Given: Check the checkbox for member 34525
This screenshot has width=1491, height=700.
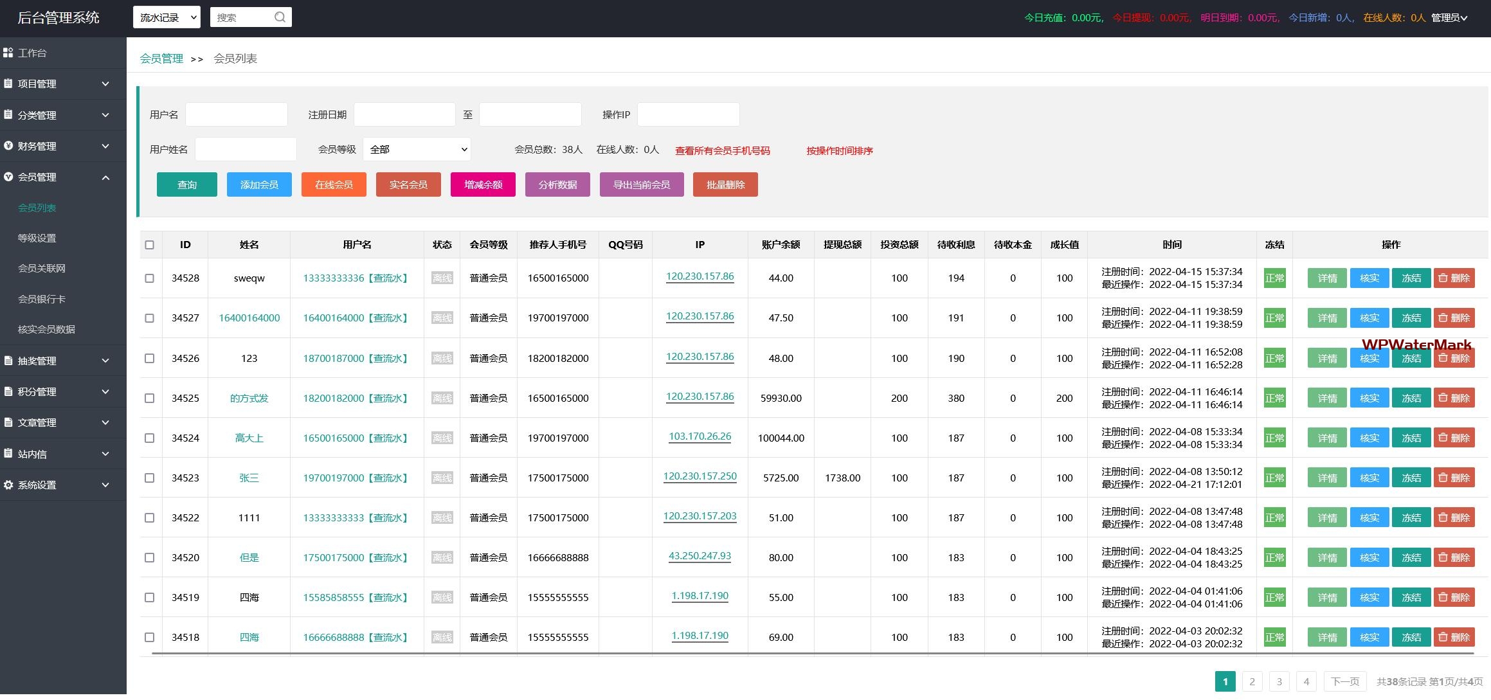Looking at the screenshot, I should tap(150, 398).
